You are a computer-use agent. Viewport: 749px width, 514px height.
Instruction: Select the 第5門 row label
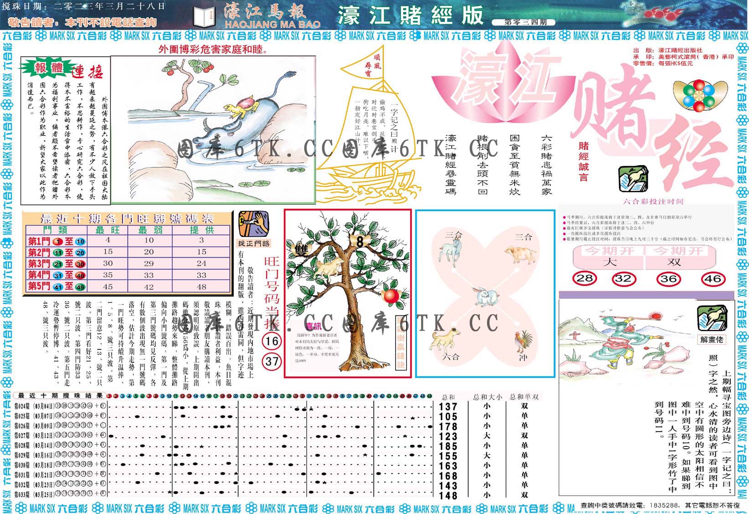(x=57, y=286)
